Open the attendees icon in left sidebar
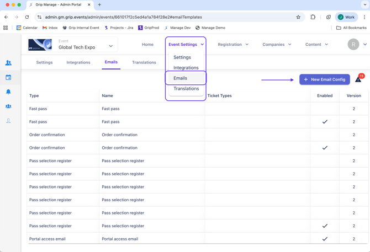370x252 pixels. [8, 63]
